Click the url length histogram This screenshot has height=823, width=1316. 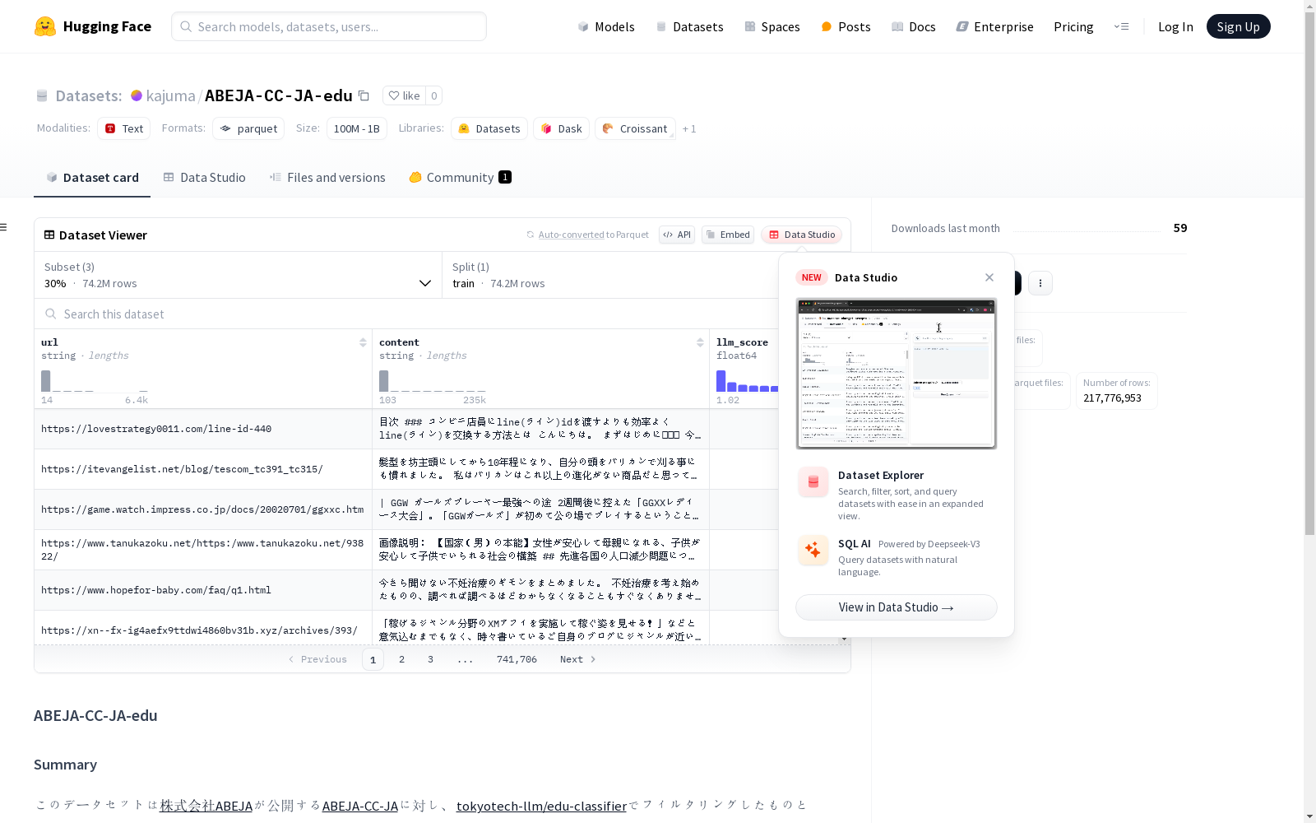pyautogui.click(x=95, y=381)
